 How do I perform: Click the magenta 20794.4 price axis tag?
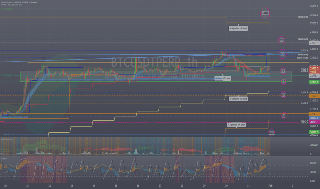point(314,122)
